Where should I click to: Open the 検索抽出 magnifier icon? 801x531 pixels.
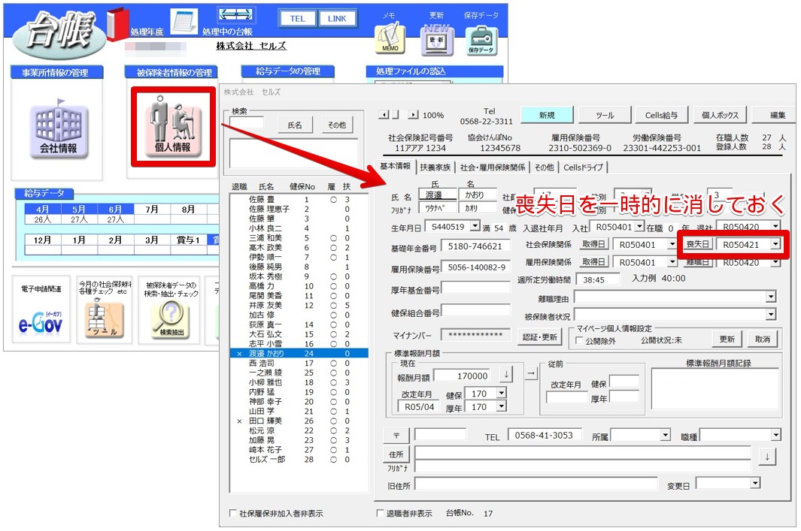pyautogui.click(x=171, y=321)
